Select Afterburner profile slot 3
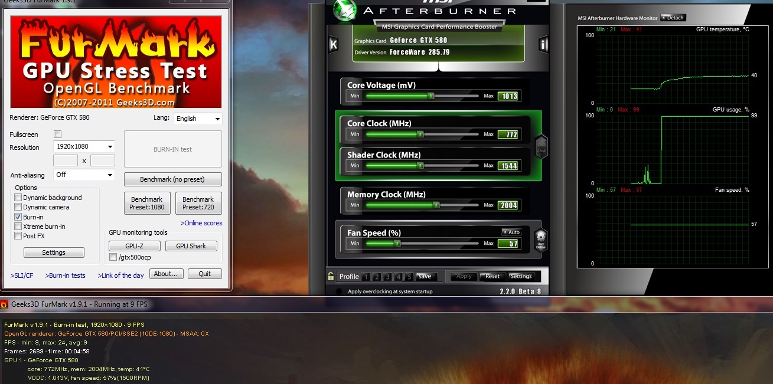The height and width of the screenshot is (384, 773). pyautogui.click(x=387, y=277)
